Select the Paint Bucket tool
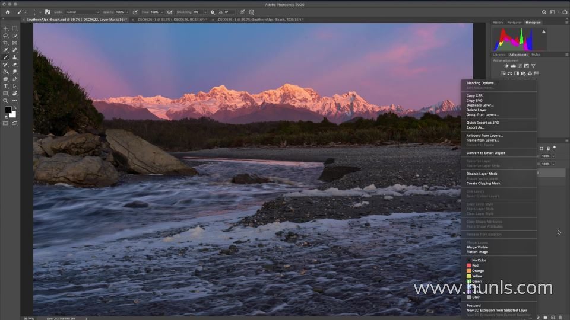This screenshot has height=320, width=570. [5, 72]
